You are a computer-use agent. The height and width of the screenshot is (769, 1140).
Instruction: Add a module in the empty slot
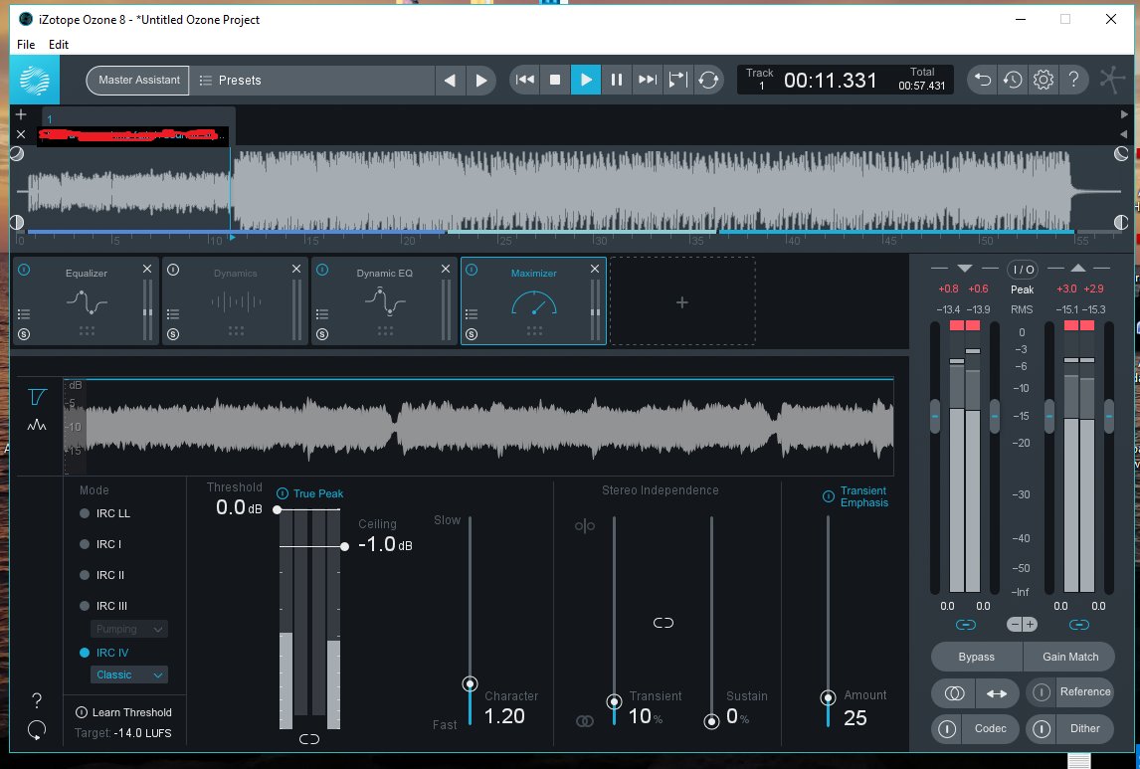[682, 301]
